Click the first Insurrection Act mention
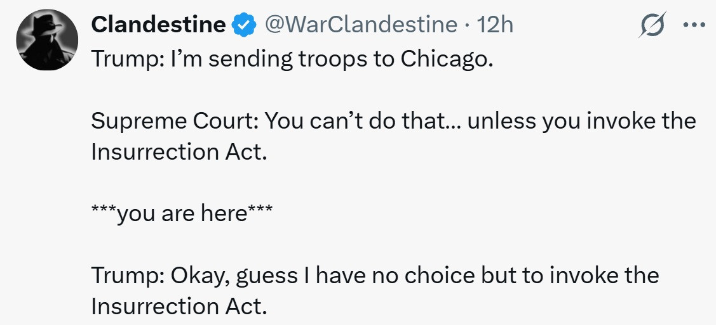Image resolution: width=716 pixels, height=325 pixels. pyautogui.click(x=177, y=152)
